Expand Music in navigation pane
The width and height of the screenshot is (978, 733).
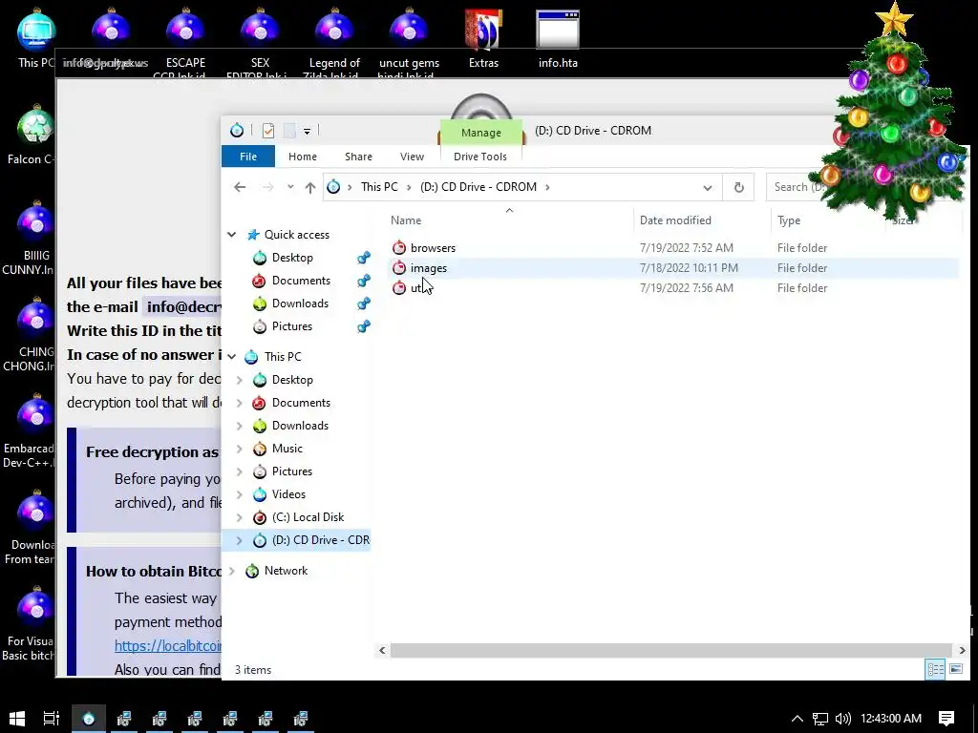(x=240, y=449)
